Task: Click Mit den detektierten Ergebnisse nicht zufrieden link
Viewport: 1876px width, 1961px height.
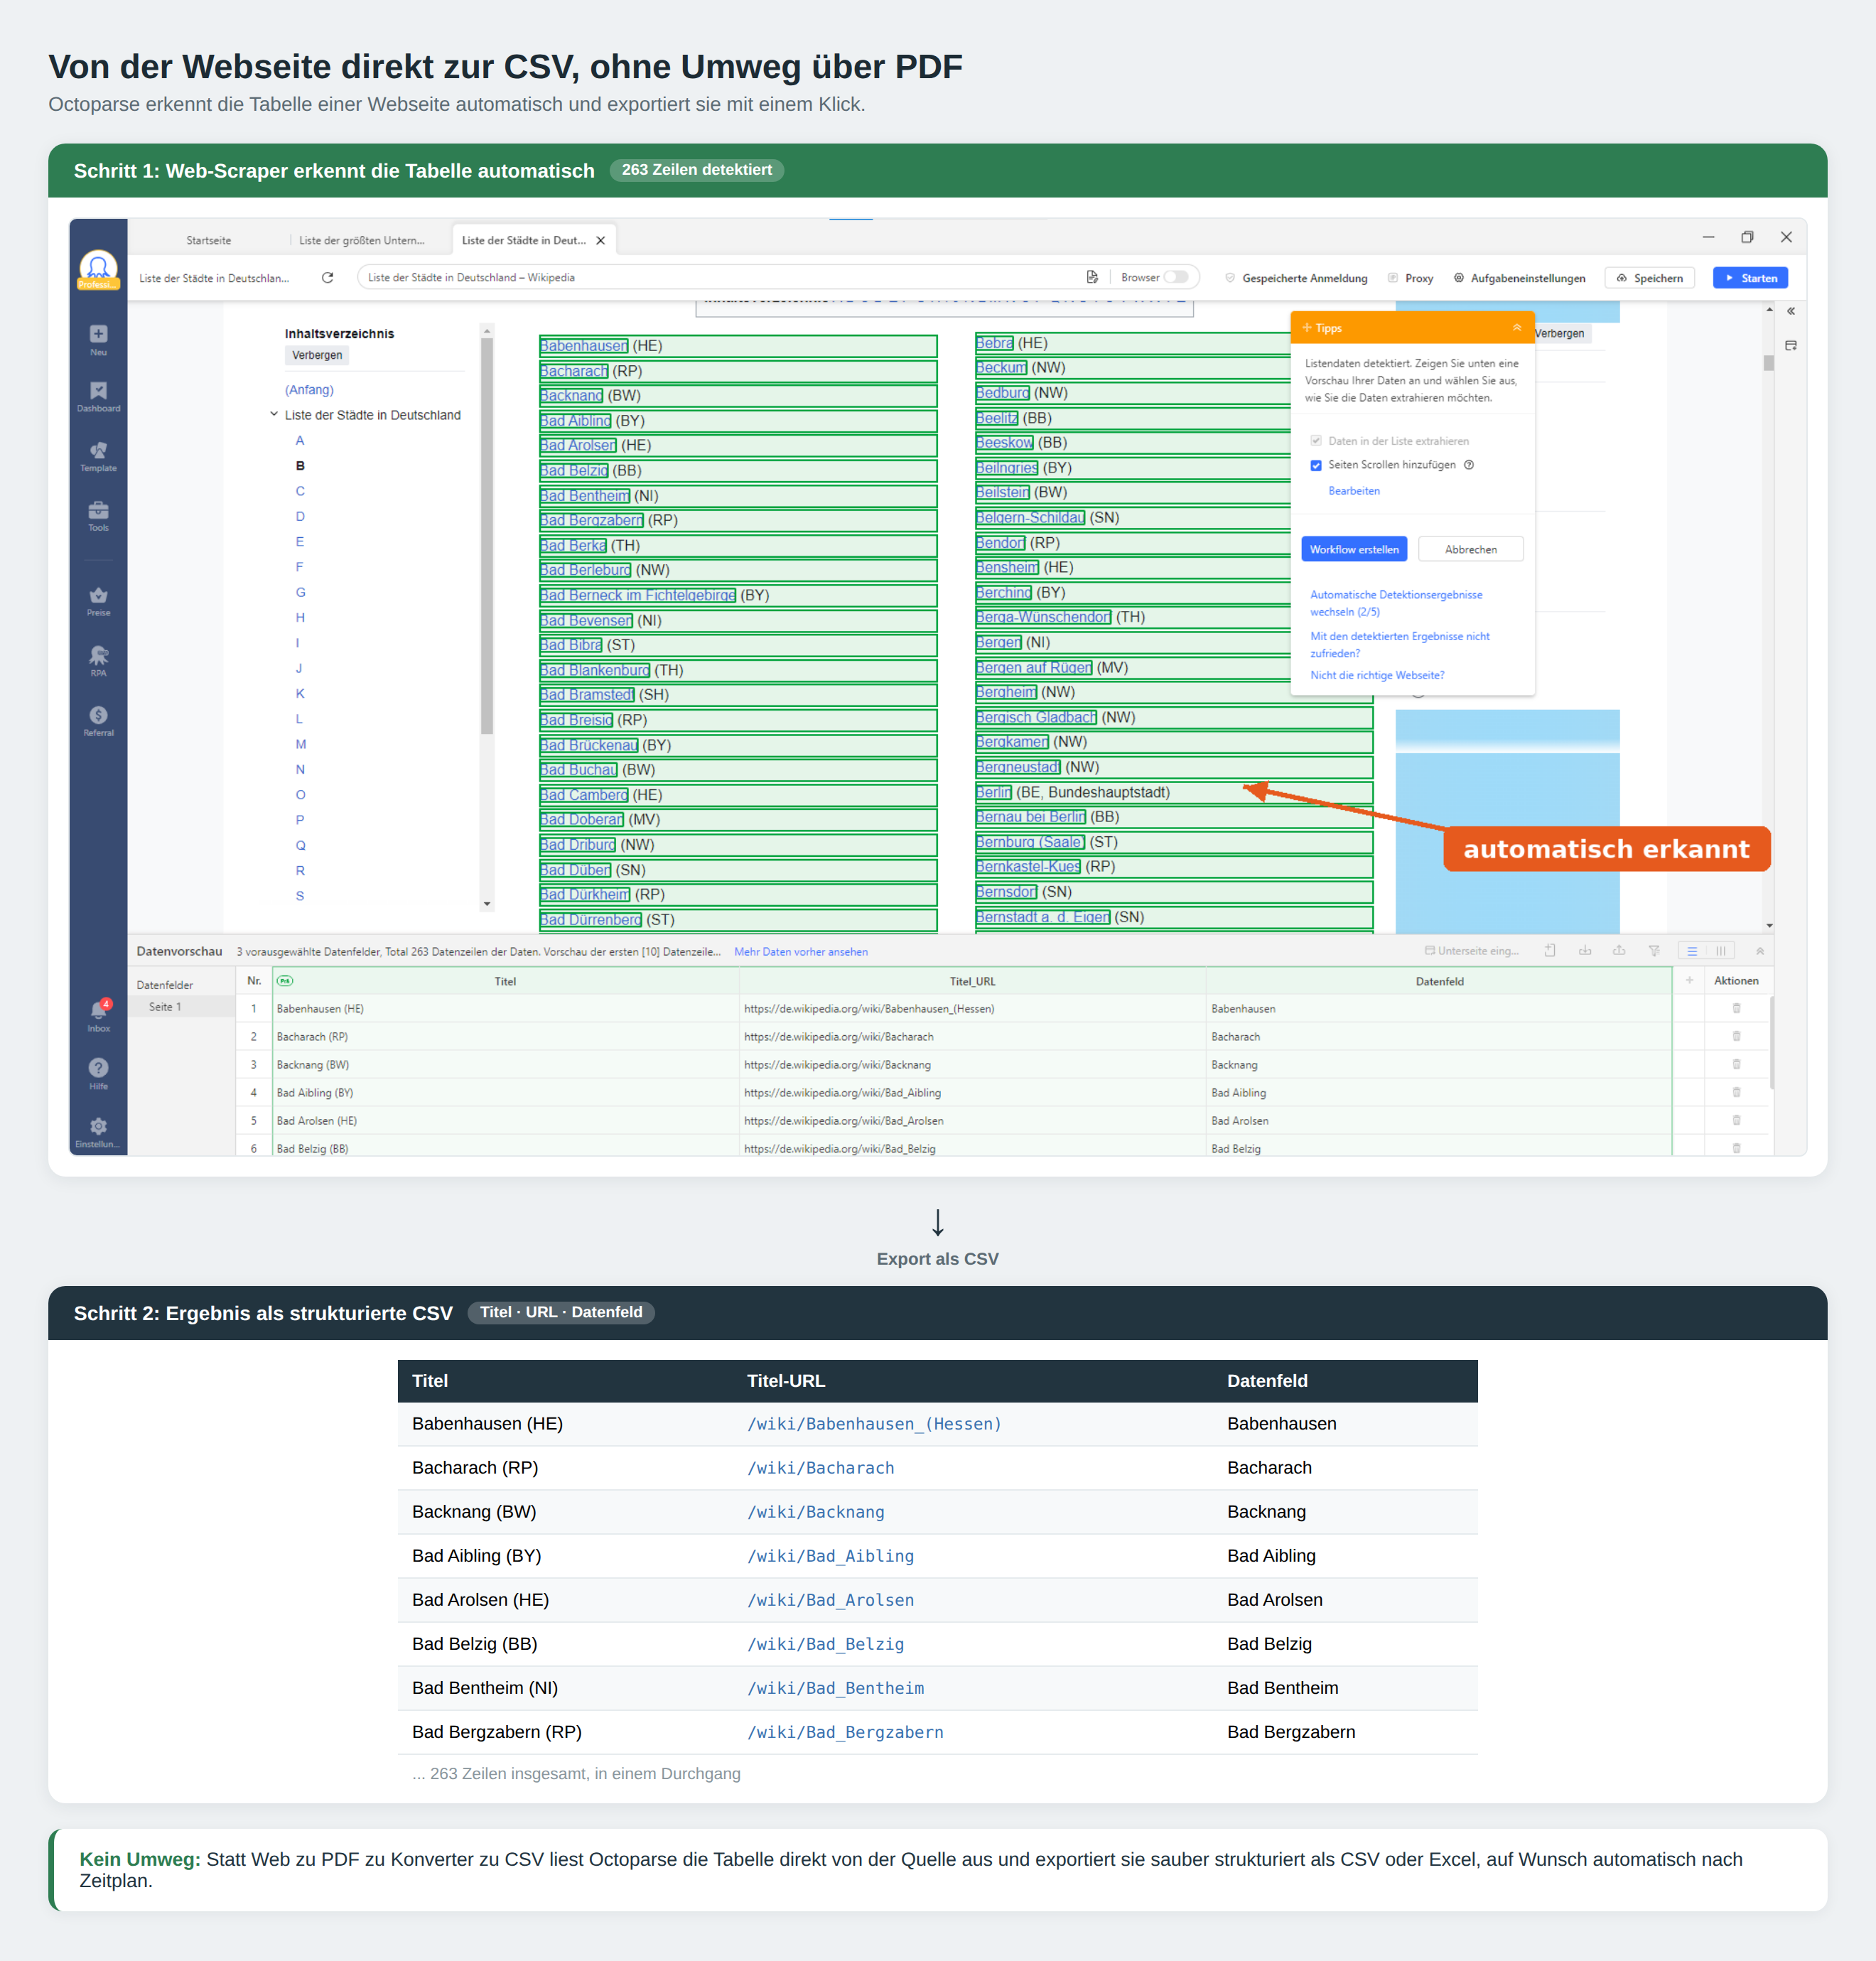Action: (1399, 644)
